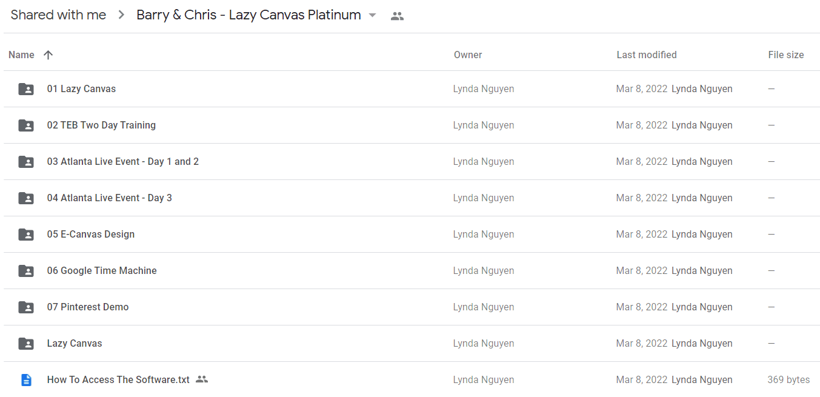Click the Owner column header
The image size is (820, 397).
tap(468, 55)
